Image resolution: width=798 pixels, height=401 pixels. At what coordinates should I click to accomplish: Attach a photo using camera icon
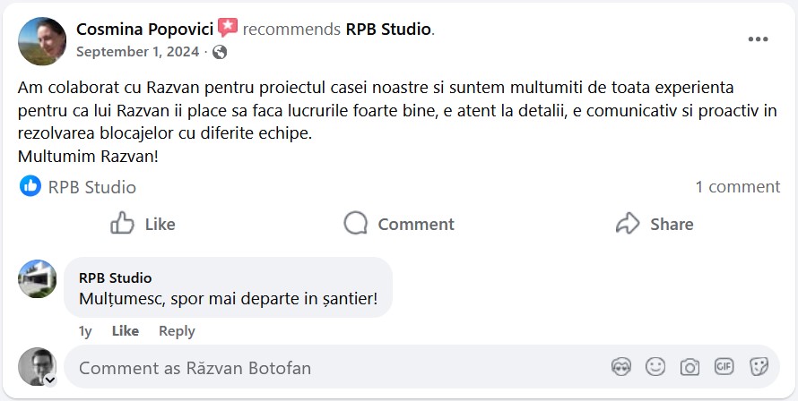click(x=690, y=366)
